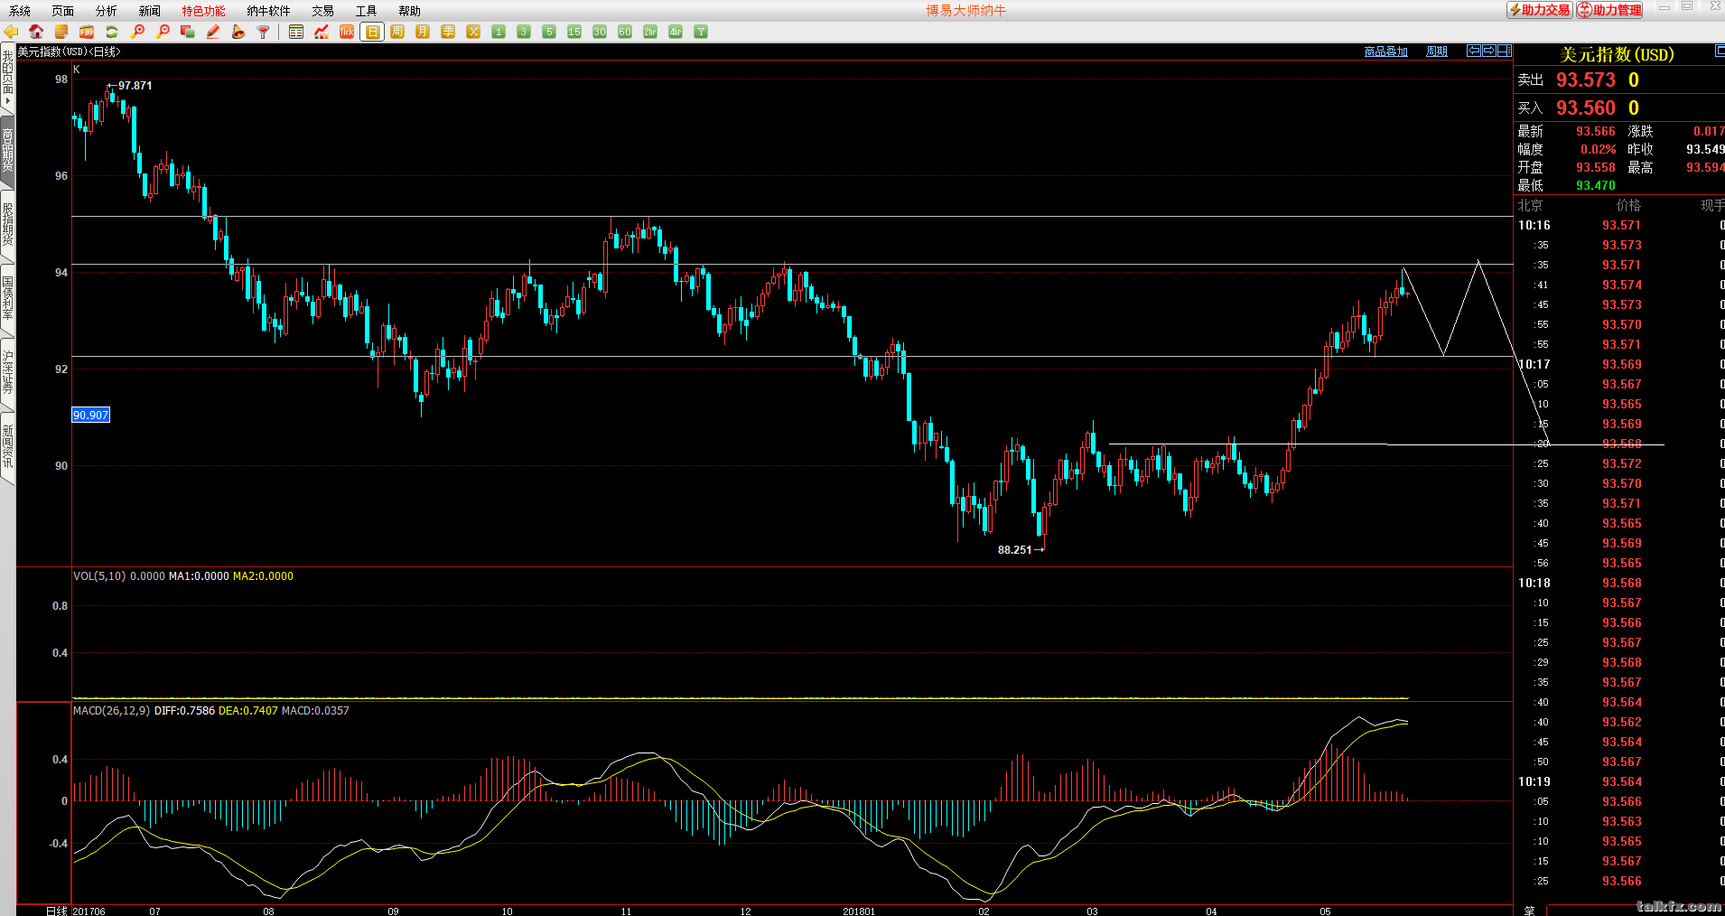Select the red pencil drawing tool

[x=213, y=32]
